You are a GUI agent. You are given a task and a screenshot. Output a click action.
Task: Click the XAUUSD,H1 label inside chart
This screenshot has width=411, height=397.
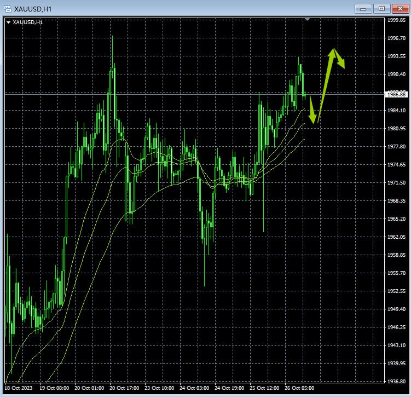point(28,22)
